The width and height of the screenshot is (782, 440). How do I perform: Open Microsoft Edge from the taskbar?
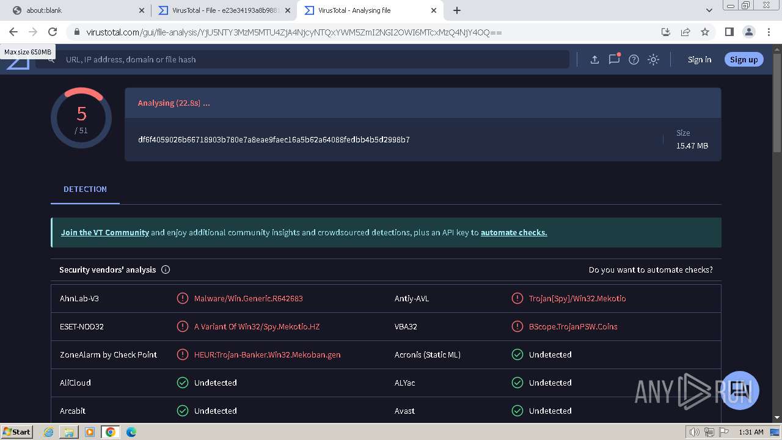131,432
